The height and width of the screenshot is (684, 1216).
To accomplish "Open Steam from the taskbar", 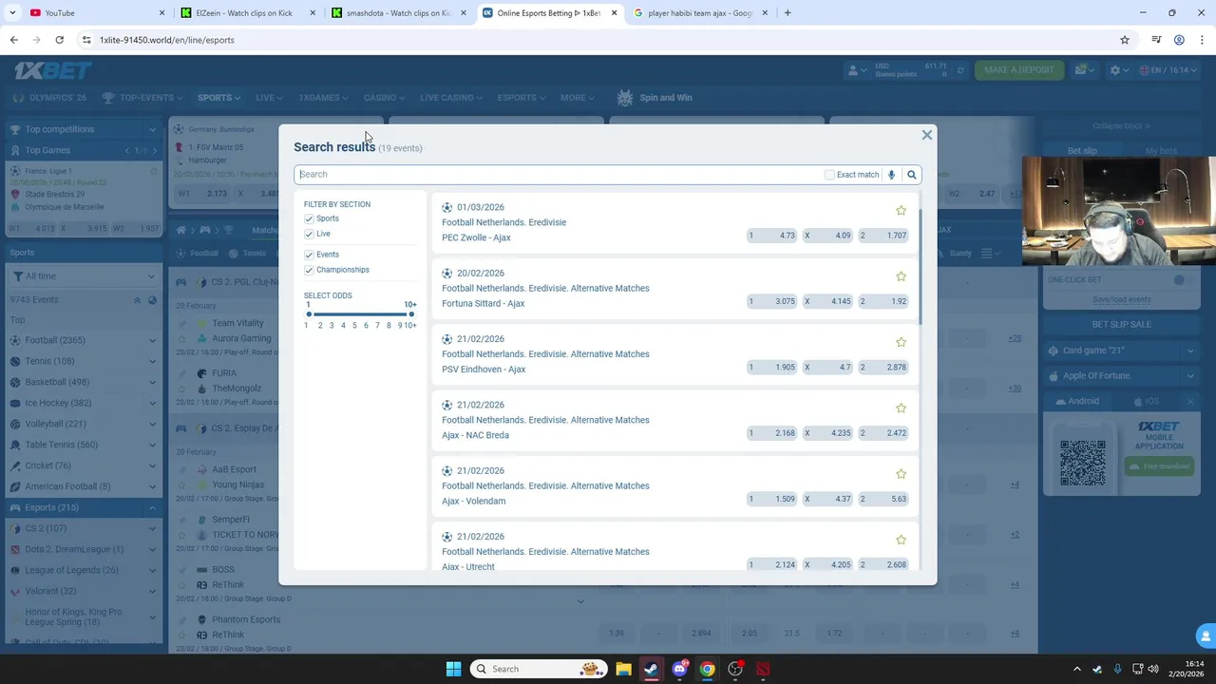I will click(651, 669).
